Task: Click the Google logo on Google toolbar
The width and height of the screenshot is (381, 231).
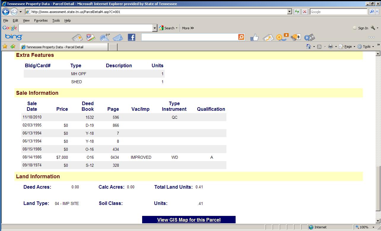Action: (x=10, y=28)
